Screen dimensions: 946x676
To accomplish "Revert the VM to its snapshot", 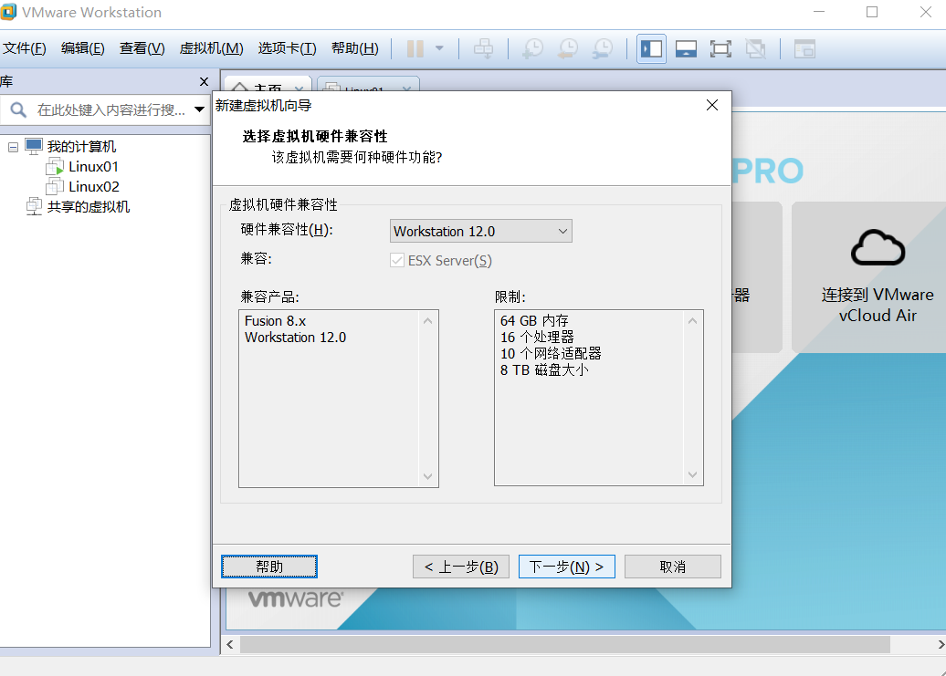I will click(567, 49).
